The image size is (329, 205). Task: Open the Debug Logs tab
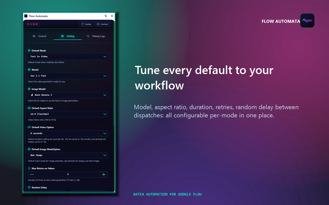(x=96, y=36)
